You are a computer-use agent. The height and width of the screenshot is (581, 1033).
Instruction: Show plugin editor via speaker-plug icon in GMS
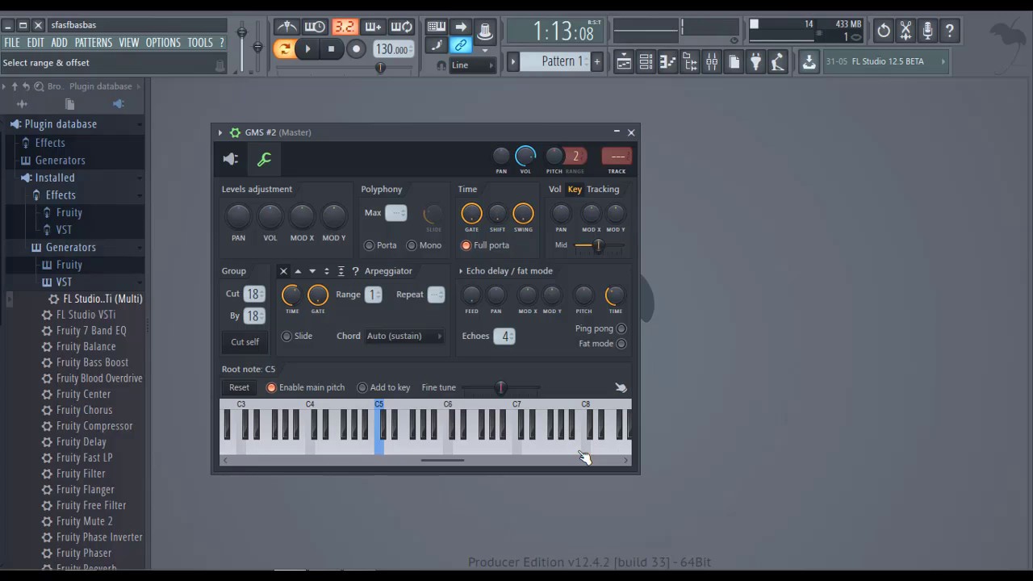(x=231, y=159)
